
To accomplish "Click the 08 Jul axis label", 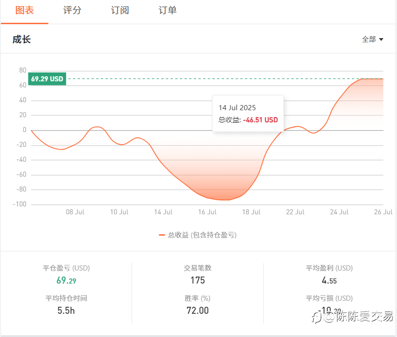I will coord(75,212).
